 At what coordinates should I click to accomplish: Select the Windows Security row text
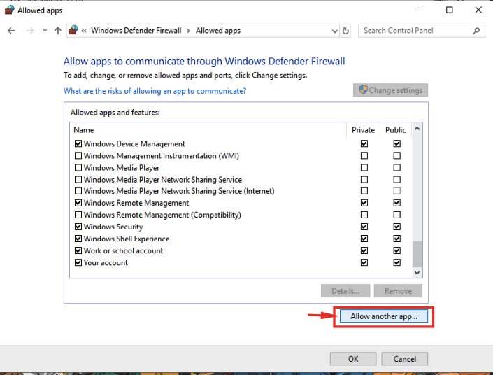(113, 227)
